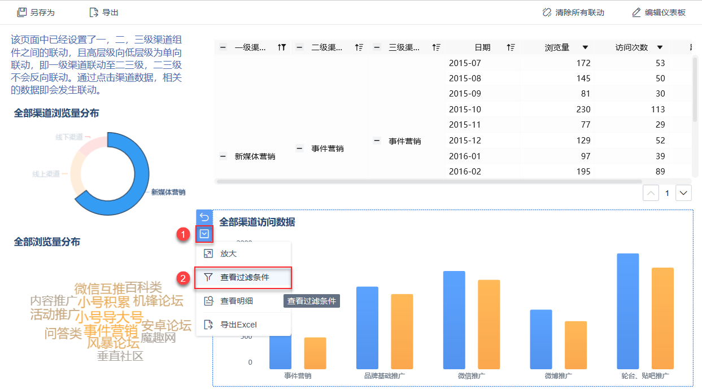This screenshot has height=389, width=702.
Task: Click the 另存为 save-as icon
Action: click(22, 12)
